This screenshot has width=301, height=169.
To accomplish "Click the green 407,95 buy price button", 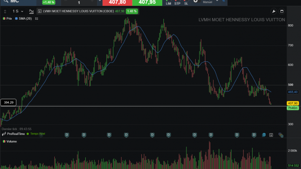I will [x=147, y=3].
